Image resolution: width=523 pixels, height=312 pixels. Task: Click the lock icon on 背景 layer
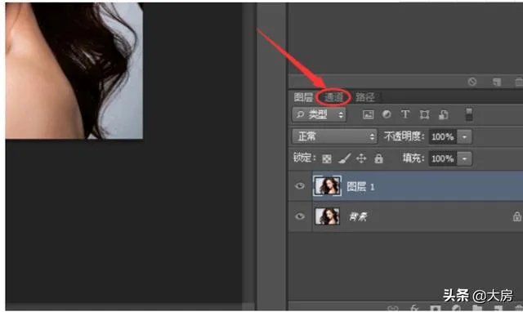coord(517,216)
